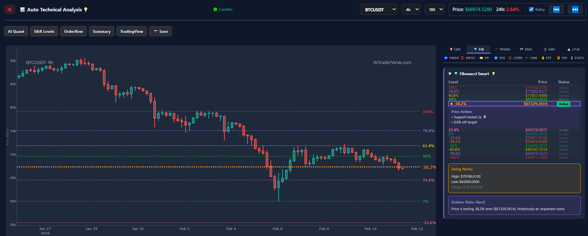Image resolution: width=588 pixels, height=236 pixels.
Task: Open the NPOC magnet indicator
Action: 468,58
